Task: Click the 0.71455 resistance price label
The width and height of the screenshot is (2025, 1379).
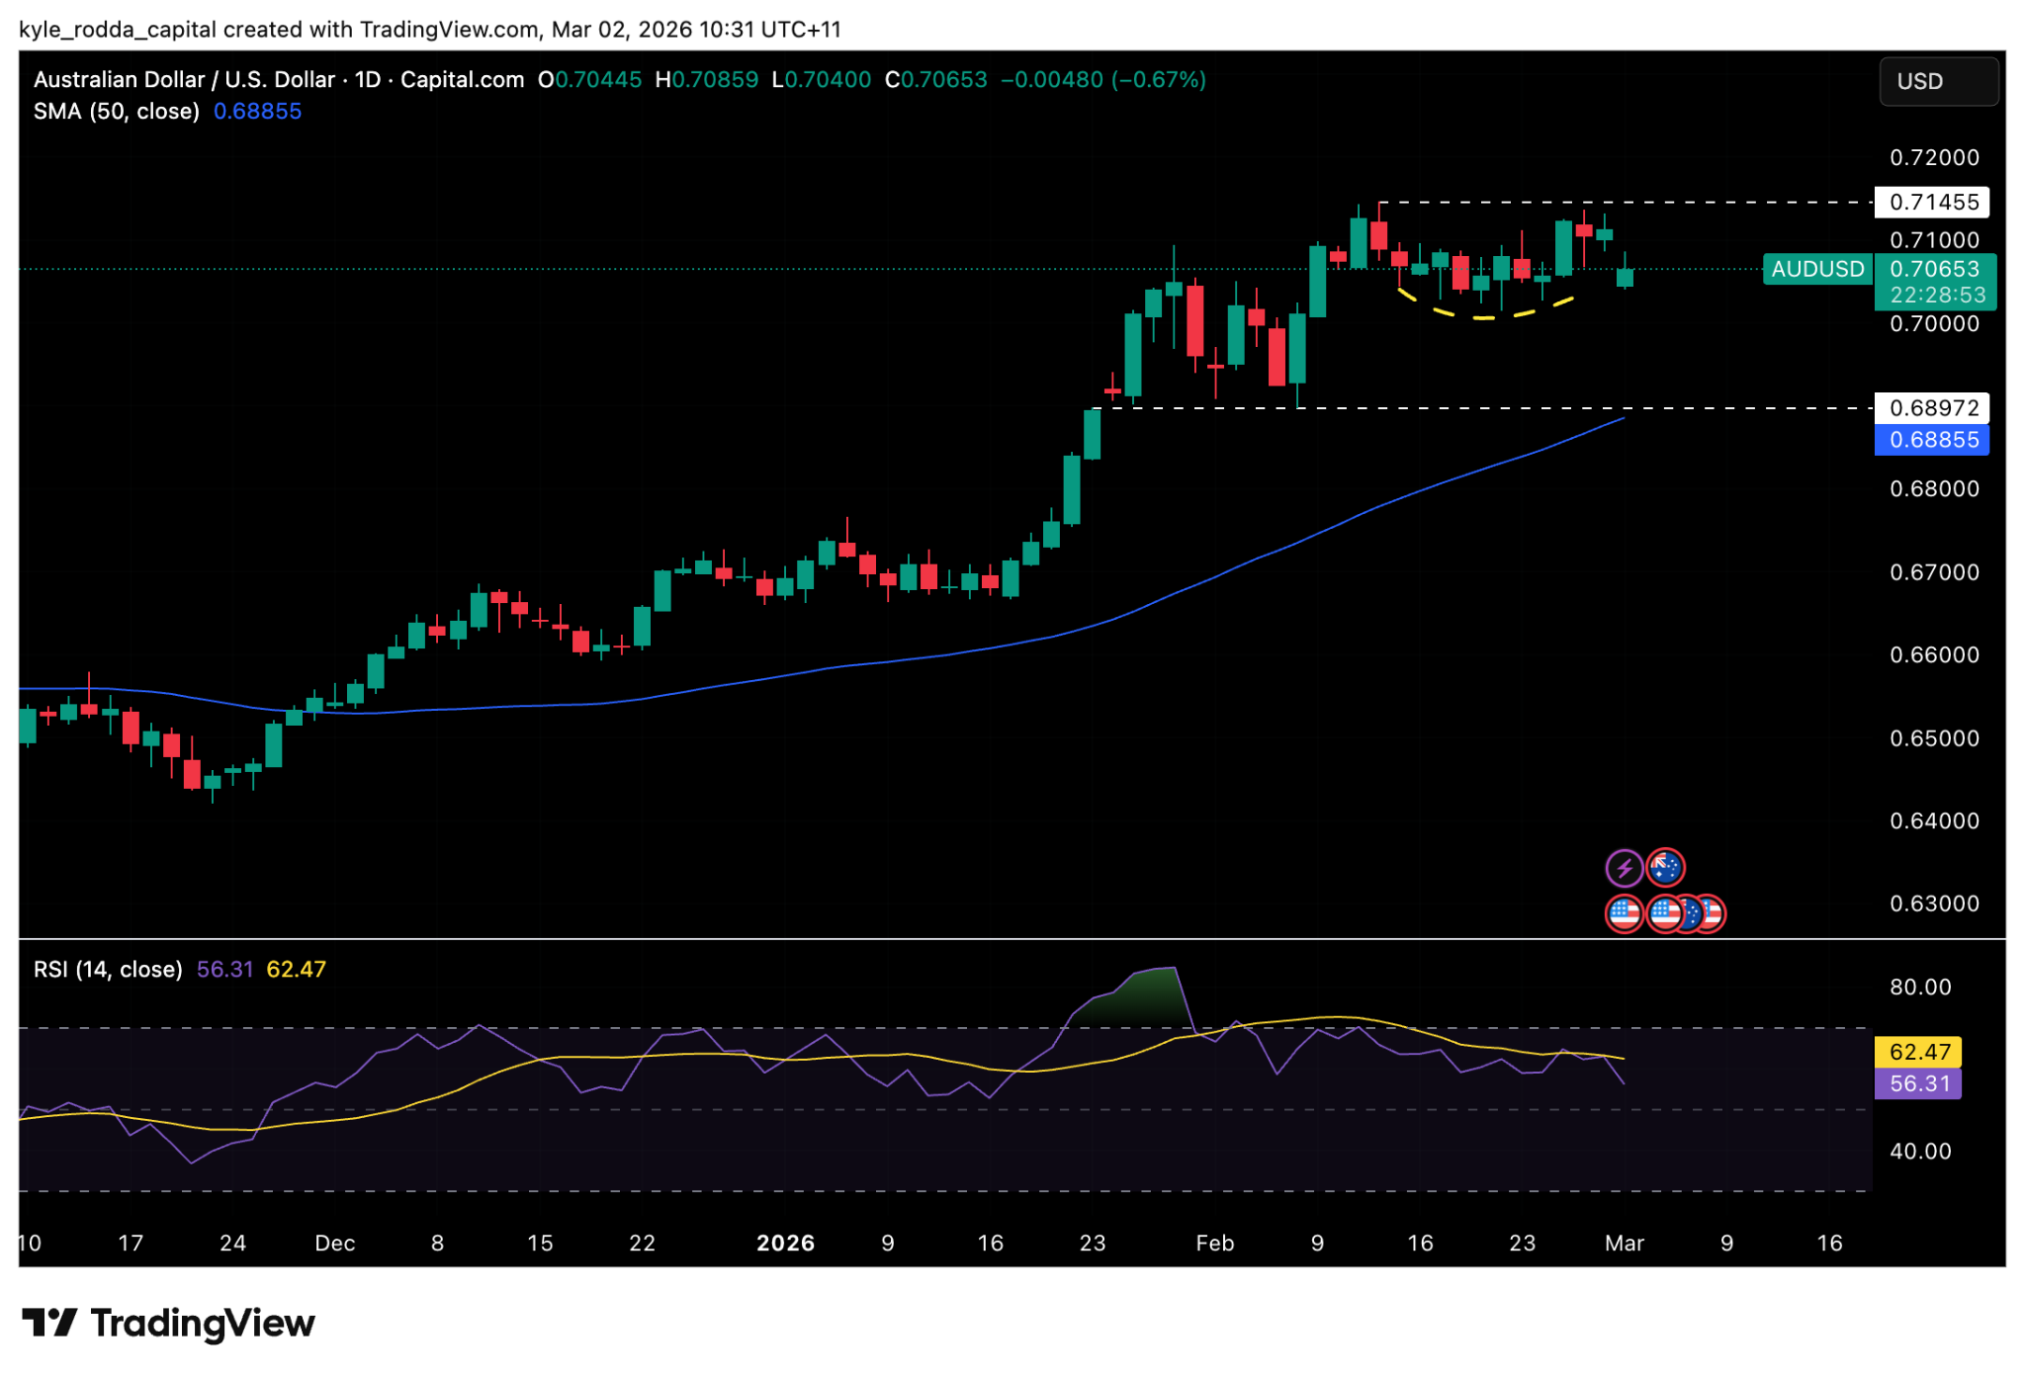Action: tap(1931, 202)
